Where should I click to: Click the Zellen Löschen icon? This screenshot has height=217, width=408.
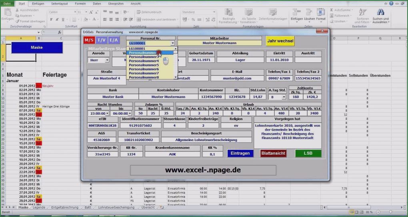309,12
